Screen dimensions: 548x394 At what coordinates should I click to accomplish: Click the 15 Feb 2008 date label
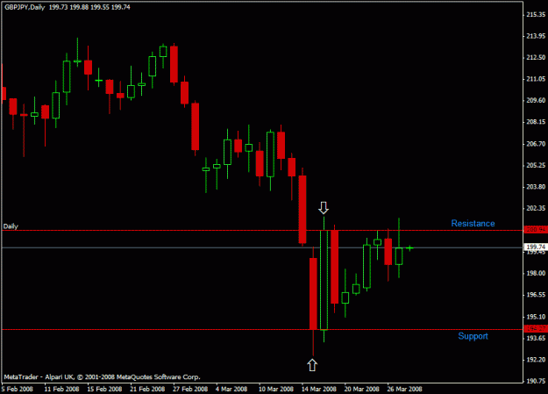click(x=104, y=389)
